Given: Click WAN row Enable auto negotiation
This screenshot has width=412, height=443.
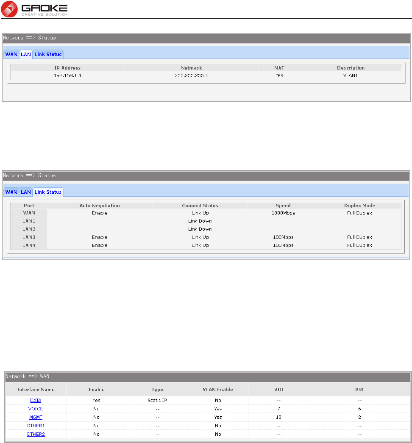Looking at the screenshot, I should point(100,213).
